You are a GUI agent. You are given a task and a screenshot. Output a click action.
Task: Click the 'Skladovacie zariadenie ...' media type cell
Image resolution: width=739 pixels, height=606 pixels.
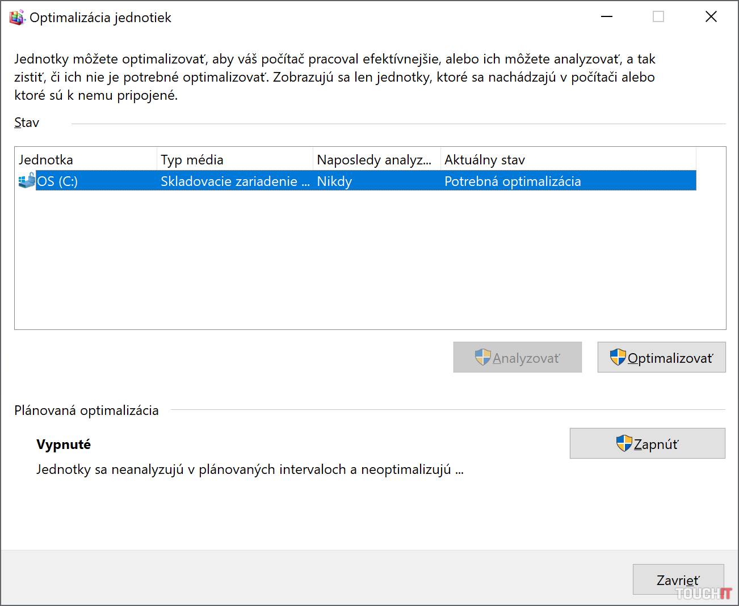(235, 181)
